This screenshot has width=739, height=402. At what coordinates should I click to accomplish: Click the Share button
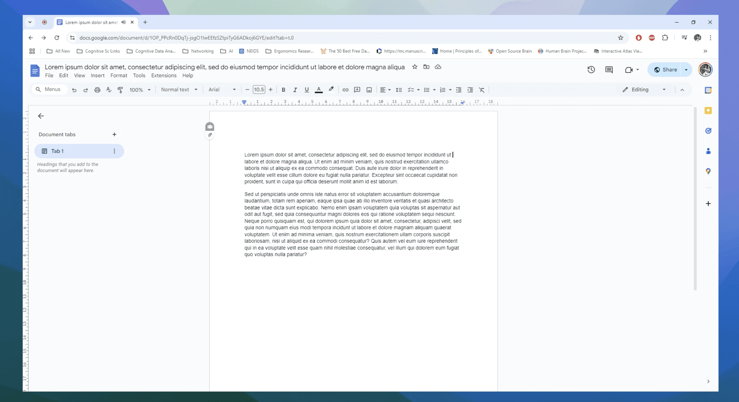pyautogui.click(x=669, y=69)
